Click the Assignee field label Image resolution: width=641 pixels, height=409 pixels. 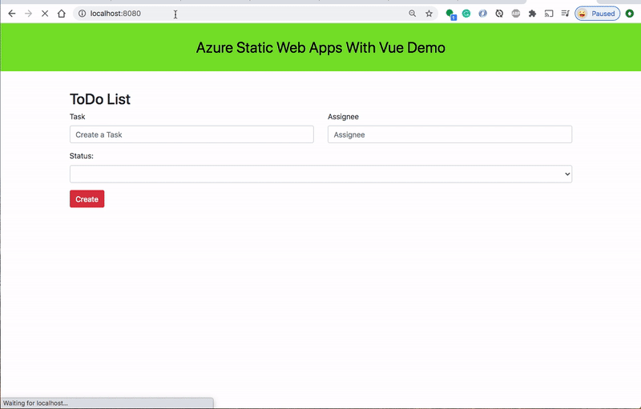point(343,117)
